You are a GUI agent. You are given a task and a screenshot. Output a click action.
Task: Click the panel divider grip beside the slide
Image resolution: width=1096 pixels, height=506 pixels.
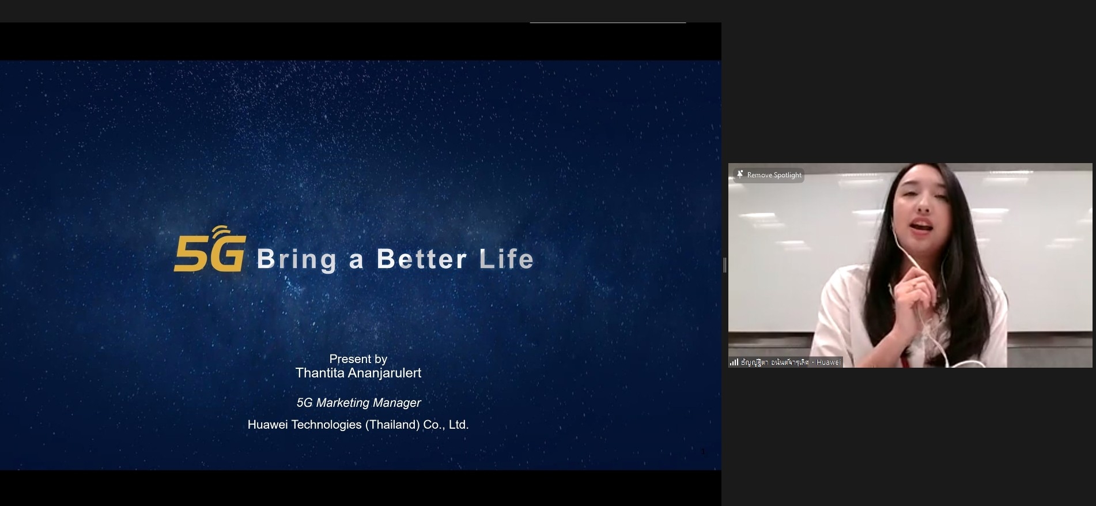coord(724,265)
